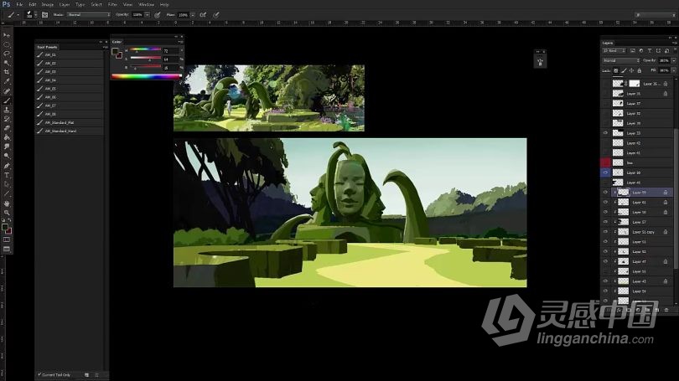
Task: Select the Eyedropper tool
Action: pos(7,82)
